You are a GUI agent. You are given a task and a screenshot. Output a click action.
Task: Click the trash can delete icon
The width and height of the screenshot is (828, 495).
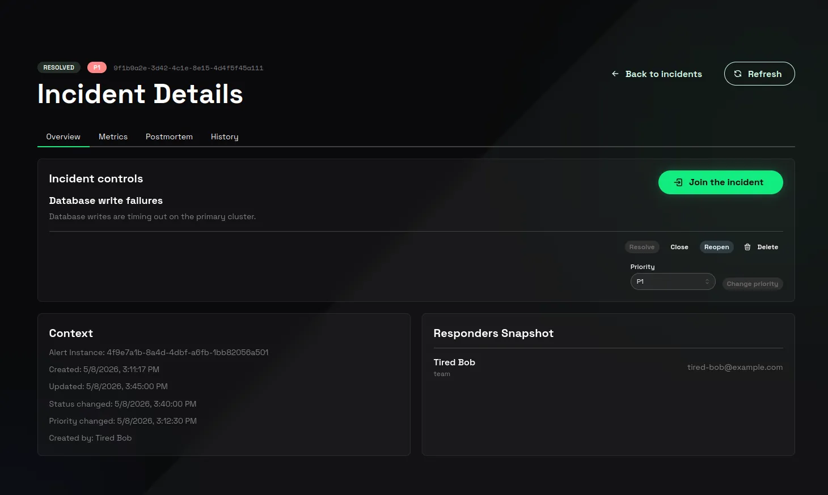[747, 247]
